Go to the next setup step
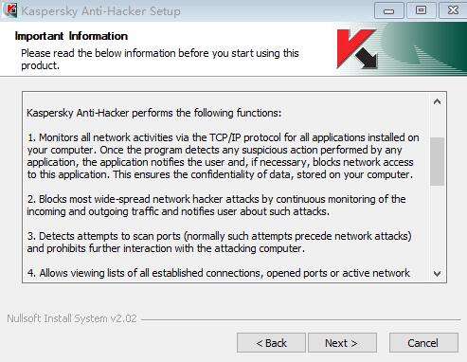467x362 pixels. click(x=342, y=343)
